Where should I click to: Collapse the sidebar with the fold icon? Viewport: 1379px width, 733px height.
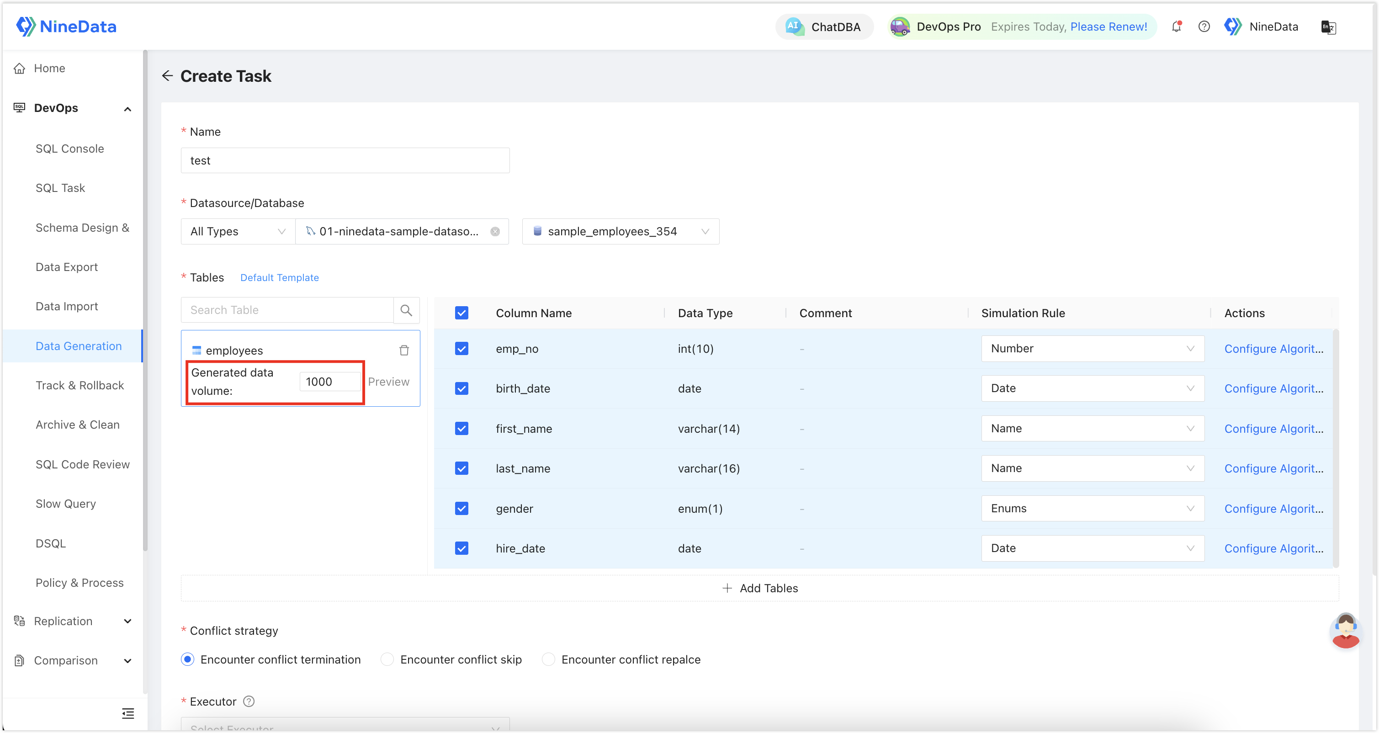coord(128,713)
